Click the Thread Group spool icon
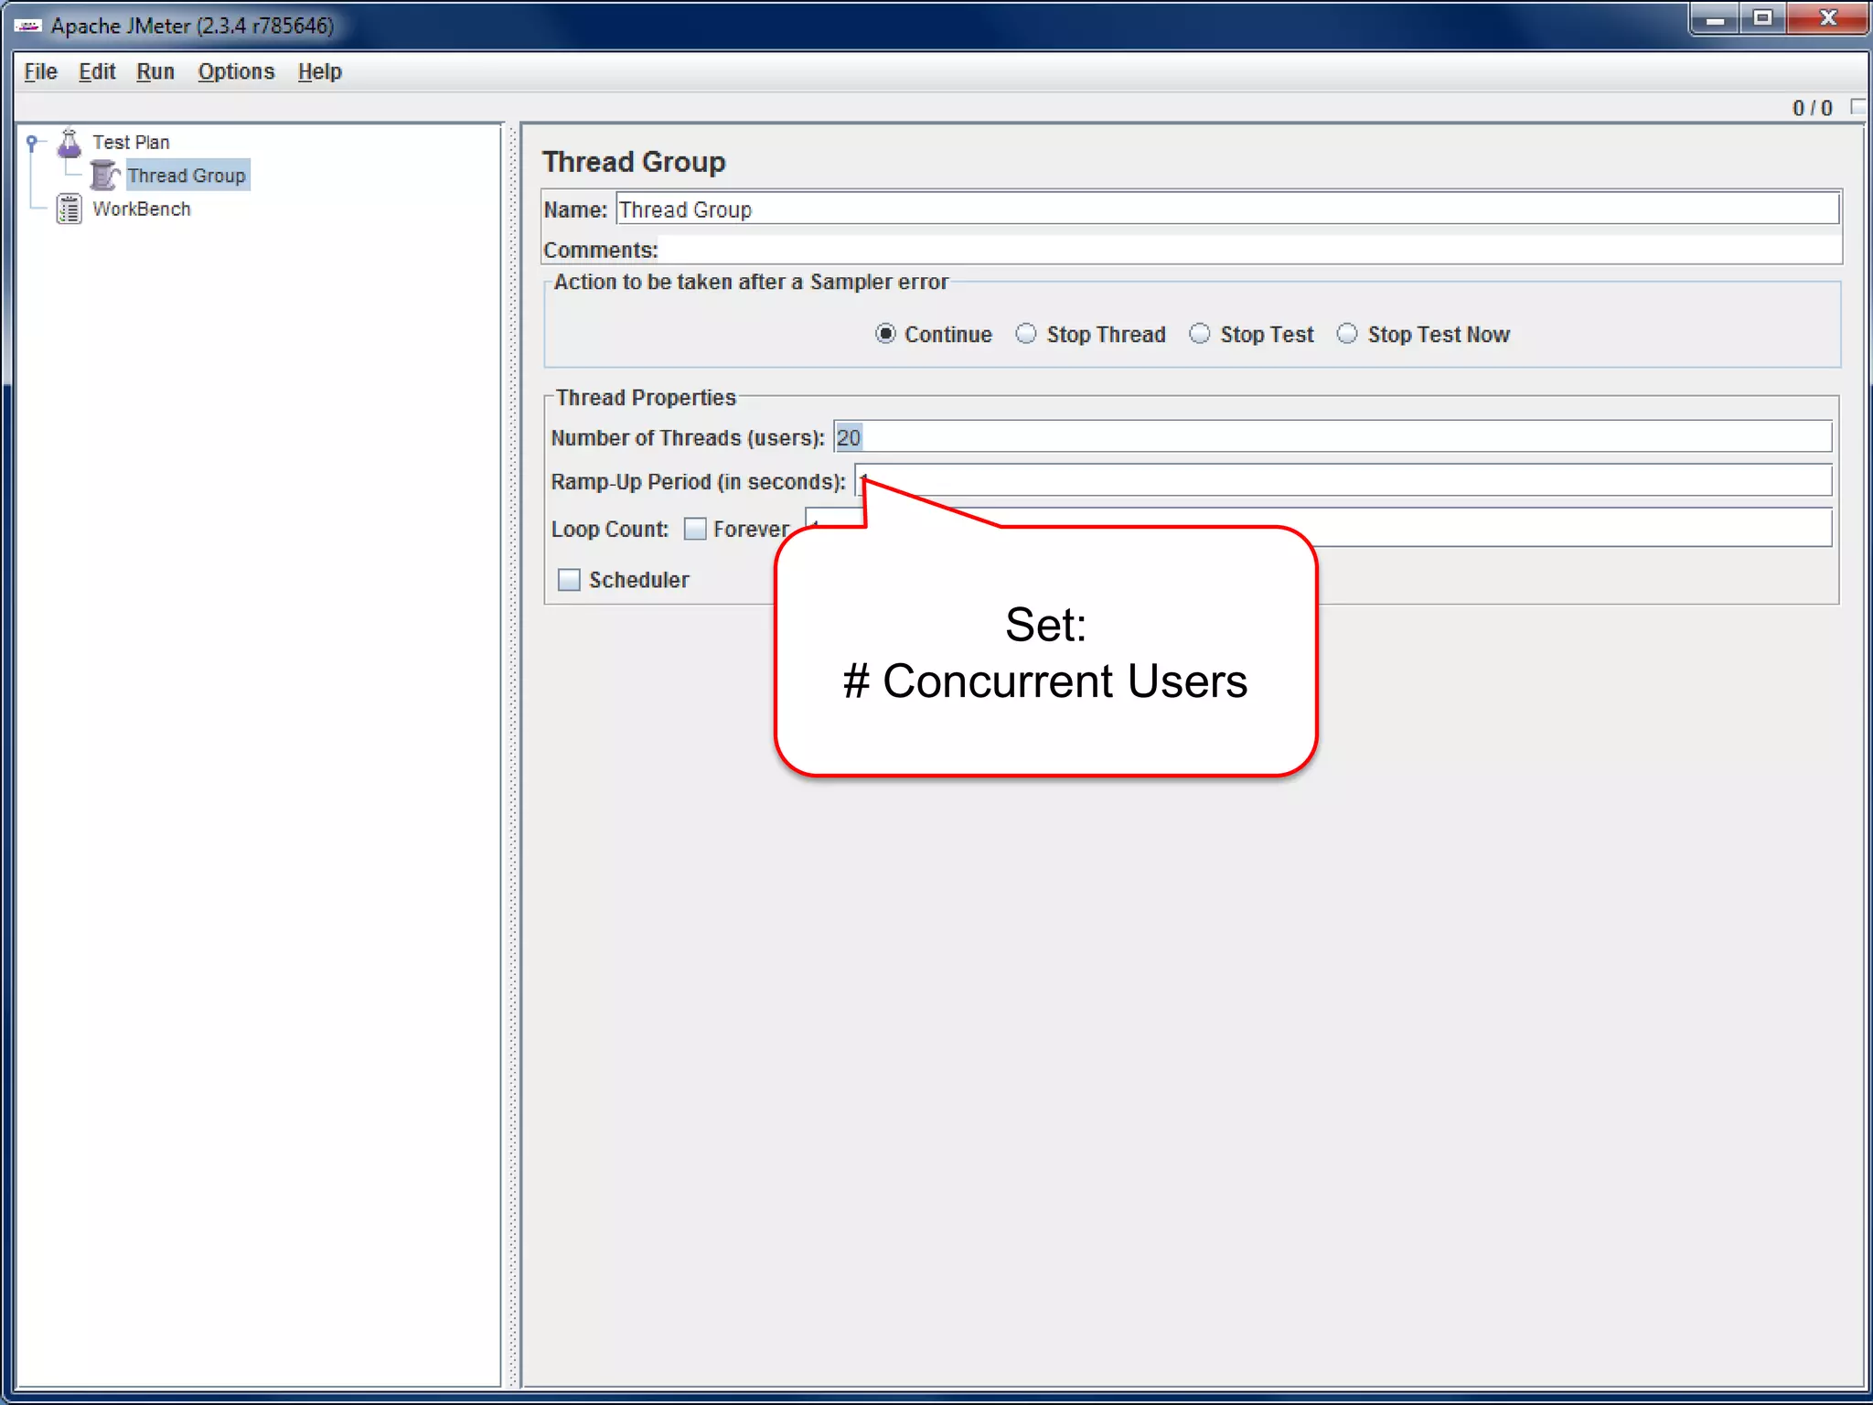Screen dimensions: 1873x1405 click(x=104, y=175)
